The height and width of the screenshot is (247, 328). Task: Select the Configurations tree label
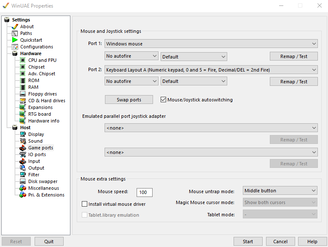37,47
